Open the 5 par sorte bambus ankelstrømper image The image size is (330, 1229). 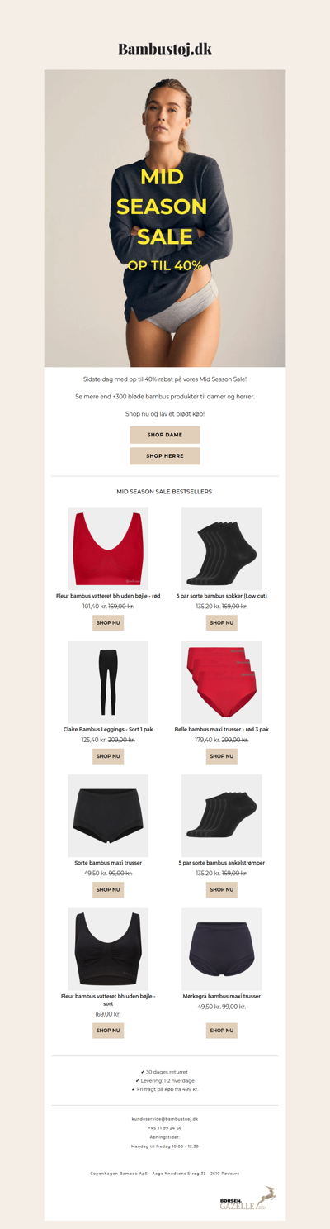pyautogui.click(x=222, y=815)
